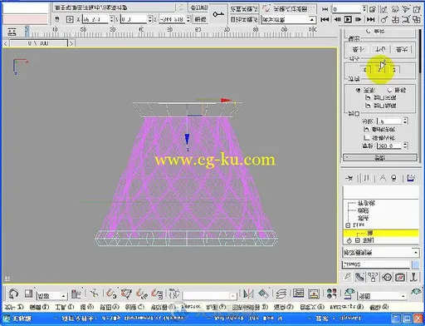Open the key filter selection dropdown beside Auto Key
Screen dimensions: 425x326
(289, 20)
